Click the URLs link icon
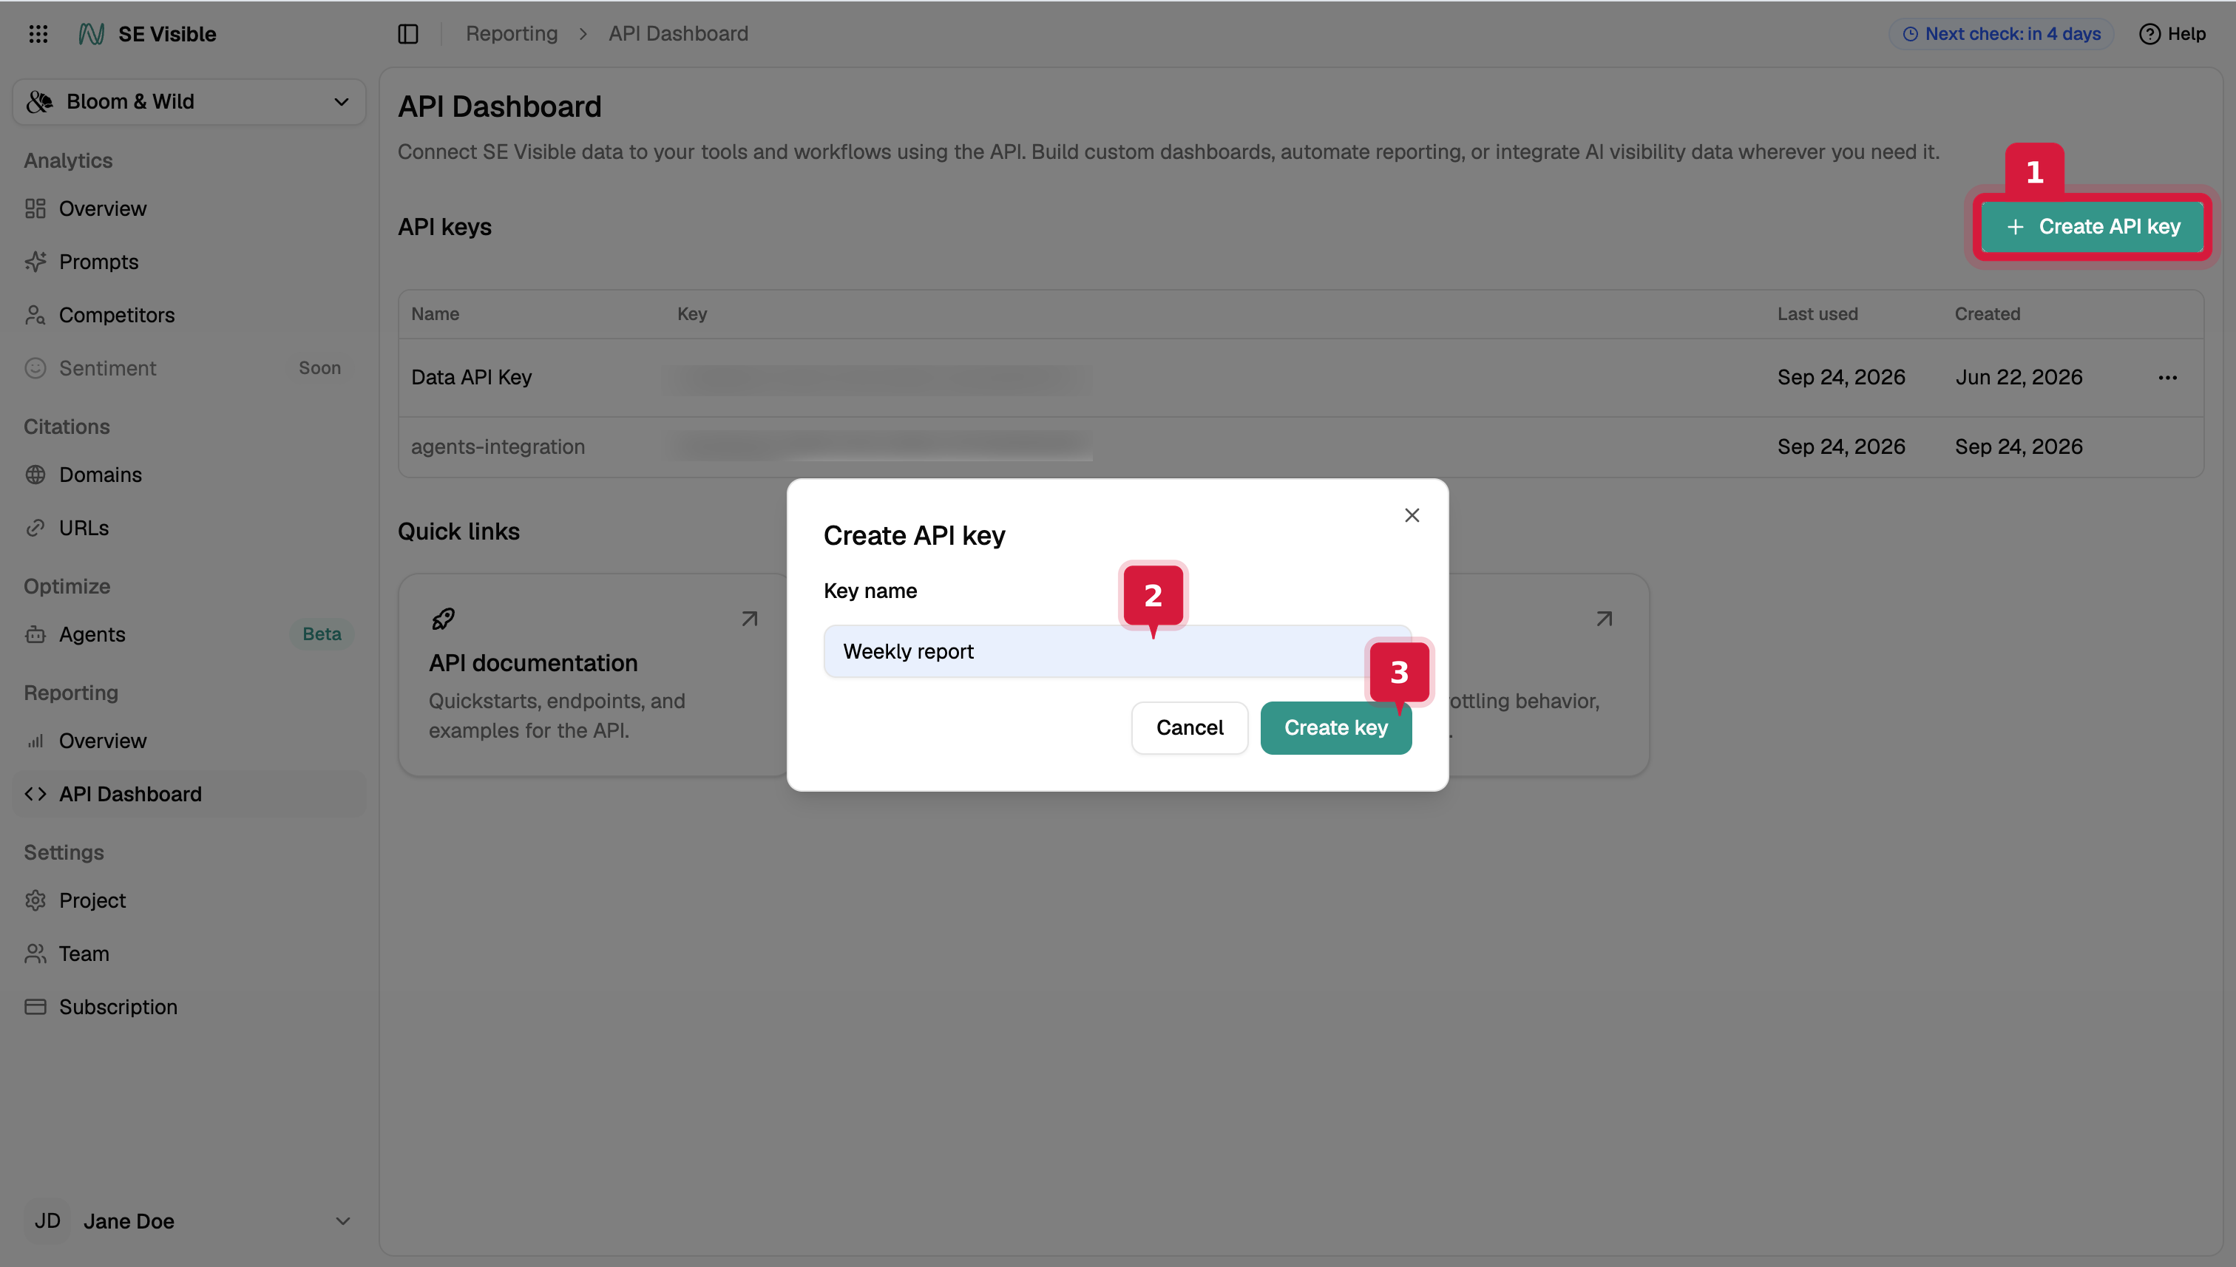2236x1267 pixels. [x=35, y=529]
